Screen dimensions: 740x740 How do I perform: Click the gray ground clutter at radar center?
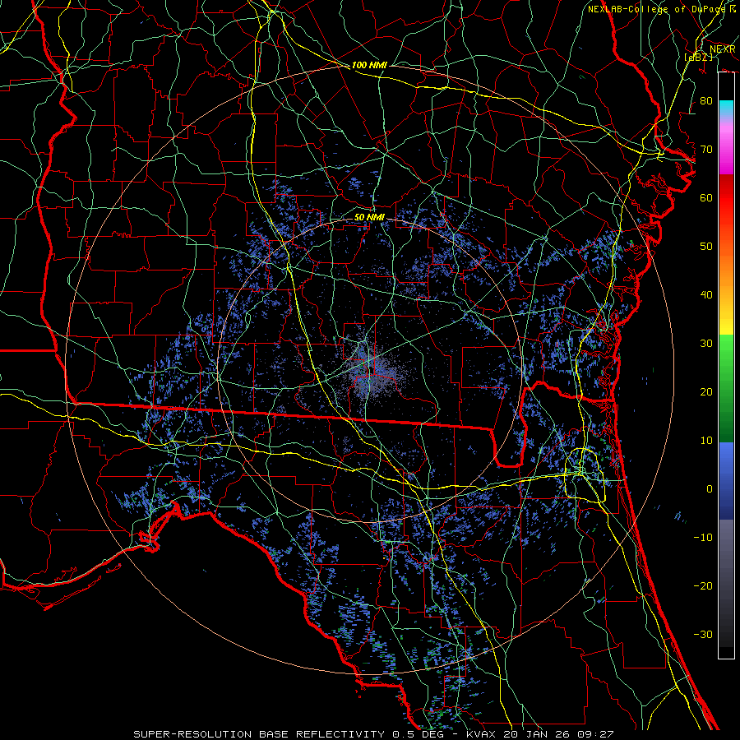(372, 372)
